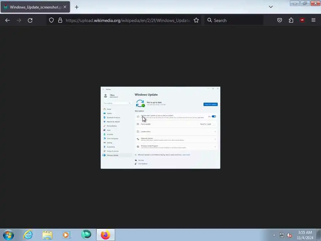Launch Windows Media Player from taskbar
Image resolution: width=321 pixels, height=241 pixels.
(66, 235)
